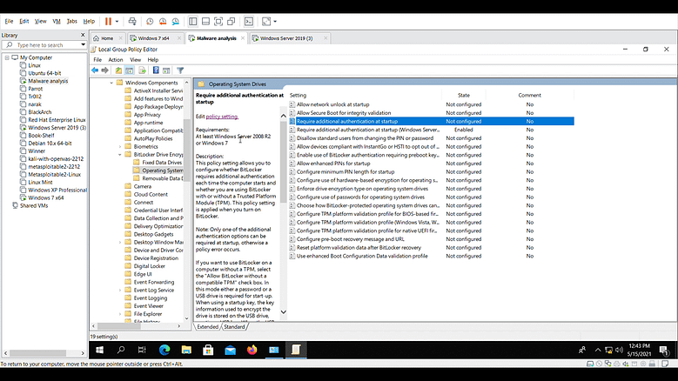Expand the File Explorer folder

(120, 314)
